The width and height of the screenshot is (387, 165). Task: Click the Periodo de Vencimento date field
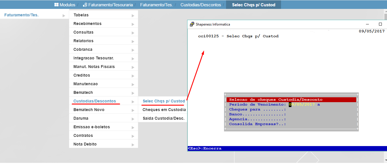coord(302,104)
